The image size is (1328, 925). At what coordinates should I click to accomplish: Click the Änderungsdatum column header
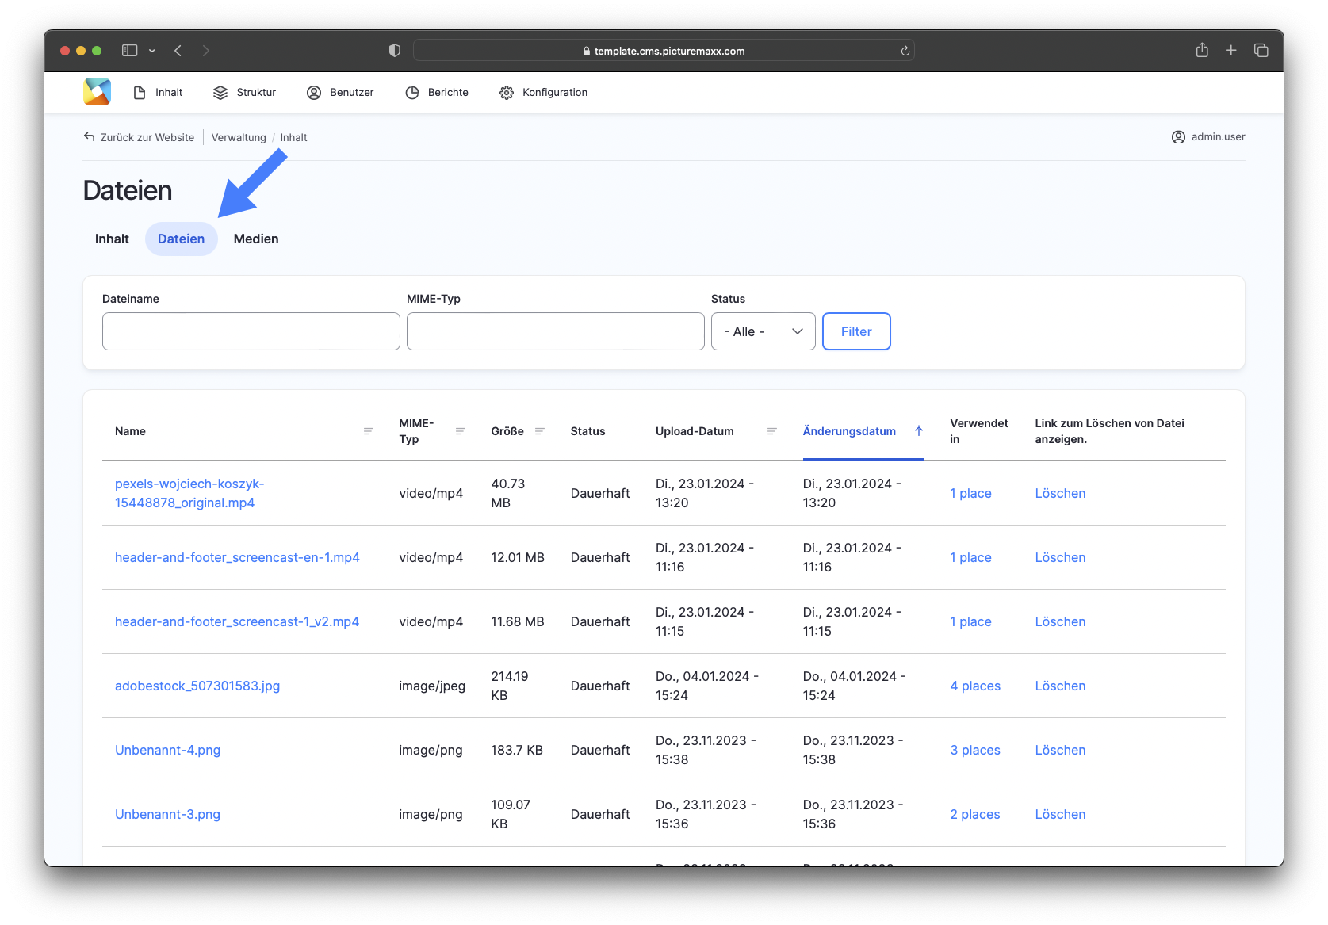849,431
